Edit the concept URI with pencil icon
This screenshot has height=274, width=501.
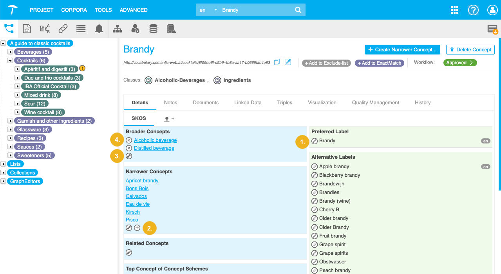click(288, 62)
